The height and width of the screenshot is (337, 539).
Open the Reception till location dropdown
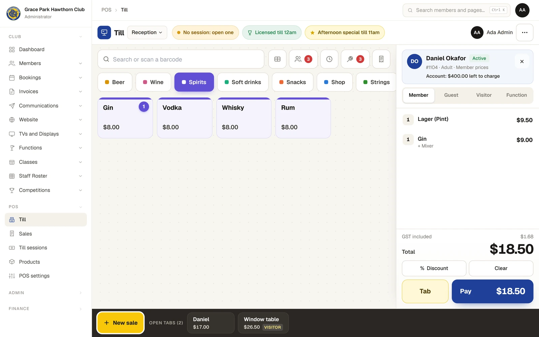(x=147, y=32)
